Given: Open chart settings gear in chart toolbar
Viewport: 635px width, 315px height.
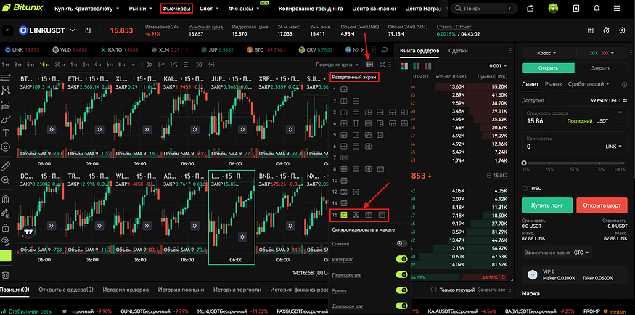Looking at the screenshot, I should [198, 65].
